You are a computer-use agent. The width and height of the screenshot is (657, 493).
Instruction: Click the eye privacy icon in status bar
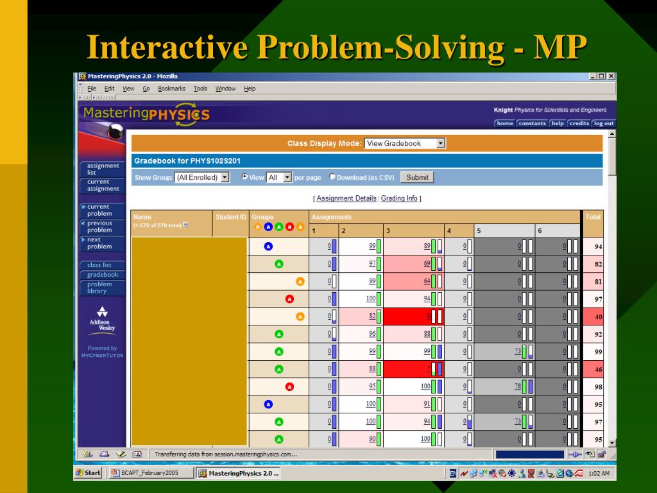590,454
